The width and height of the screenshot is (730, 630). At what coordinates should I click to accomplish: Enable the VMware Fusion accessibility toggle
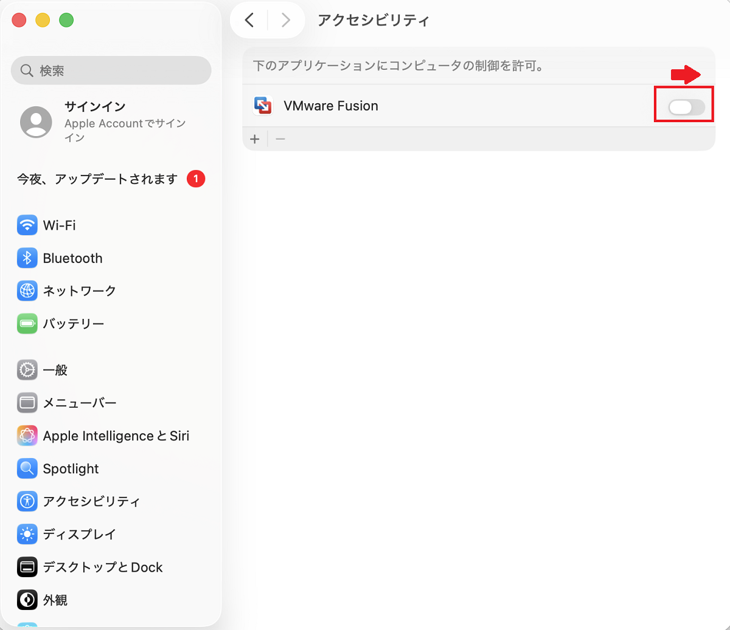click(x=686, y=108)
